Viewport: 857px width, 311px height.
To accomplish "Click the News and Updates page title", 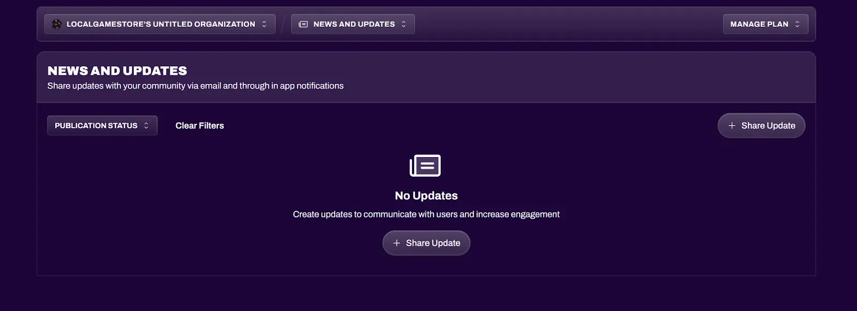I will [x=117, y=71].
